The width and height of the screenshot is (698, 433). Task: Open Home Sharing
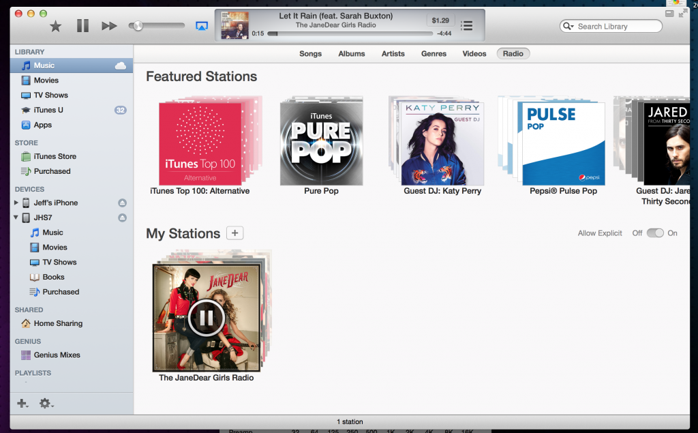71,323
